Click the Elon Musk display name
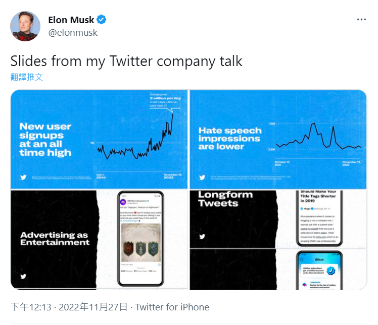The height and width of the screenshot is (325, 378). point(71,20)
